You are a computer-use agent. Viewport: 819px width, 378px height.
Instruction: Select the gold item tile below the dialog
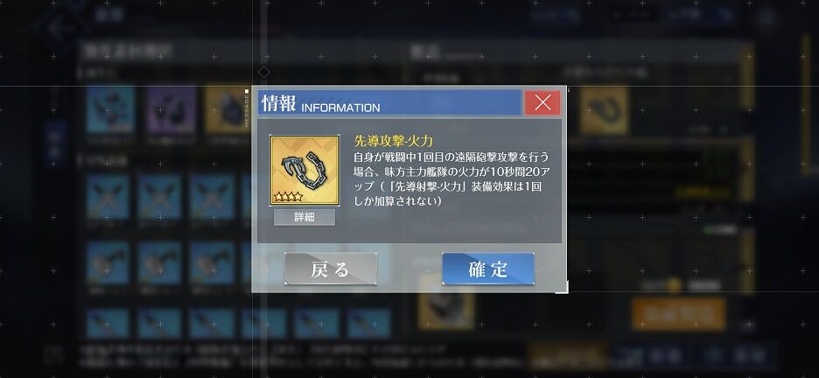pos(445,308)
